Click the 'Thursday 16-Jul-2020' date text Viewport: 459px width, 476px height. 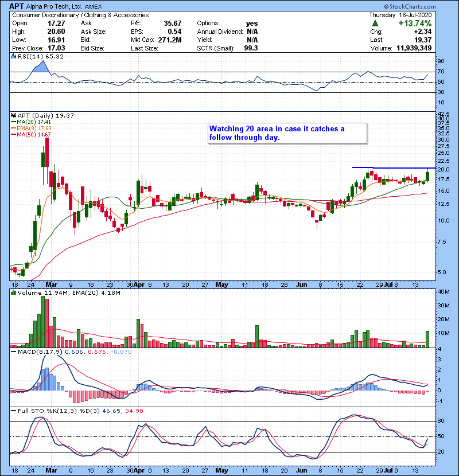tap(400, 15)
